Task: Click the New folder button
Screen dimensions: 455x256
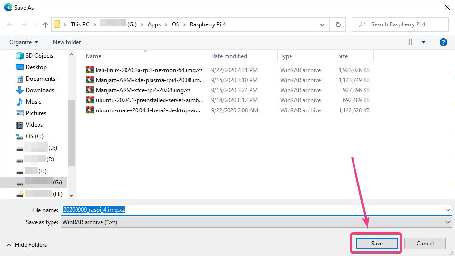Action: point(67,42)
